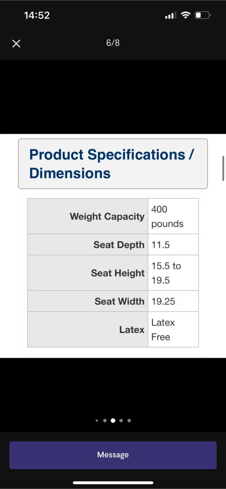226x489 pixels.
Task: Tap the Wi-Fi icon in the status bar
Action: pyautogui.click(x=185, y=15)
